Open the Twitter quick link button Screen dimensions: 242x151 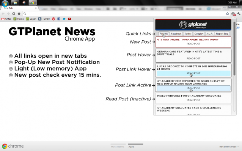point(188,34)
